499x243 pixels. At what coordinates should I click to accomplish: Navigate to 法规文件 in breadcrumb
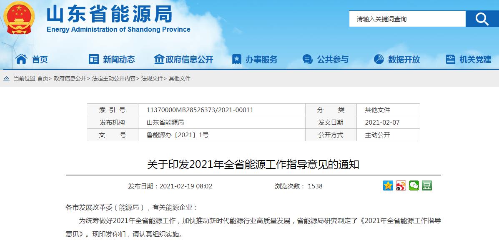(x=152, y=78)
